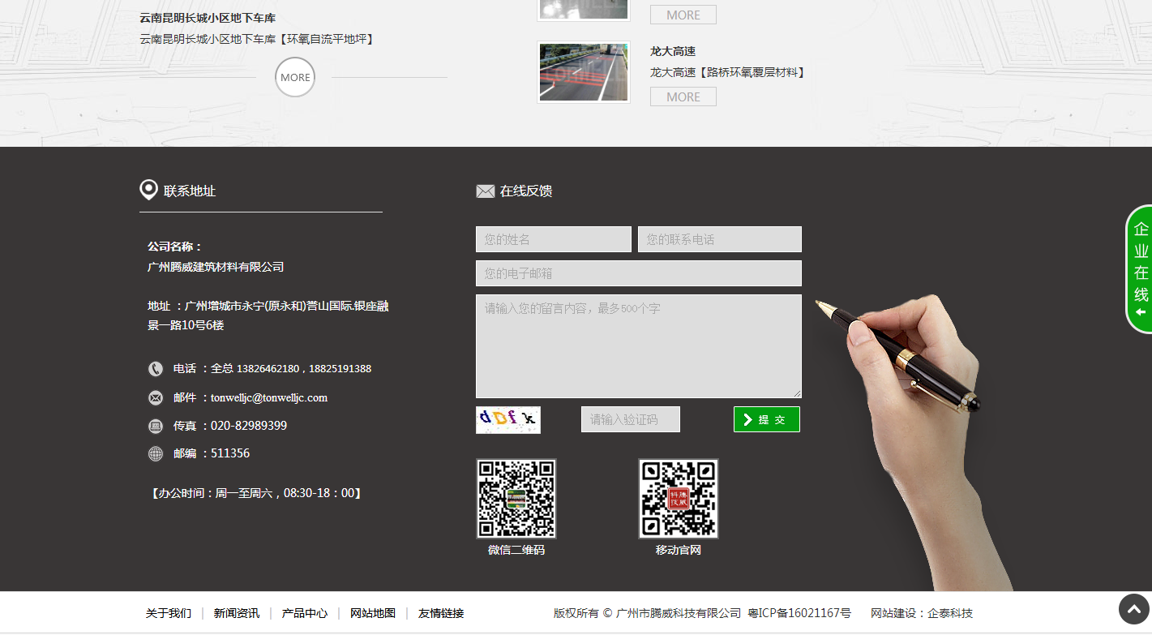Viewport: 1152px width, 635px height.
Task: Click the phone icon next to 电话
Action: click(x=156, y=369)
